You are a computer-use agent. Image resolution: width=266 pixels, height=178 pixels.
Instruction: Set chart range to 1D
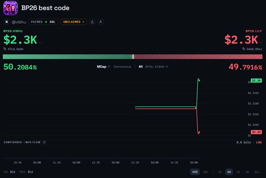pos(238,172)
